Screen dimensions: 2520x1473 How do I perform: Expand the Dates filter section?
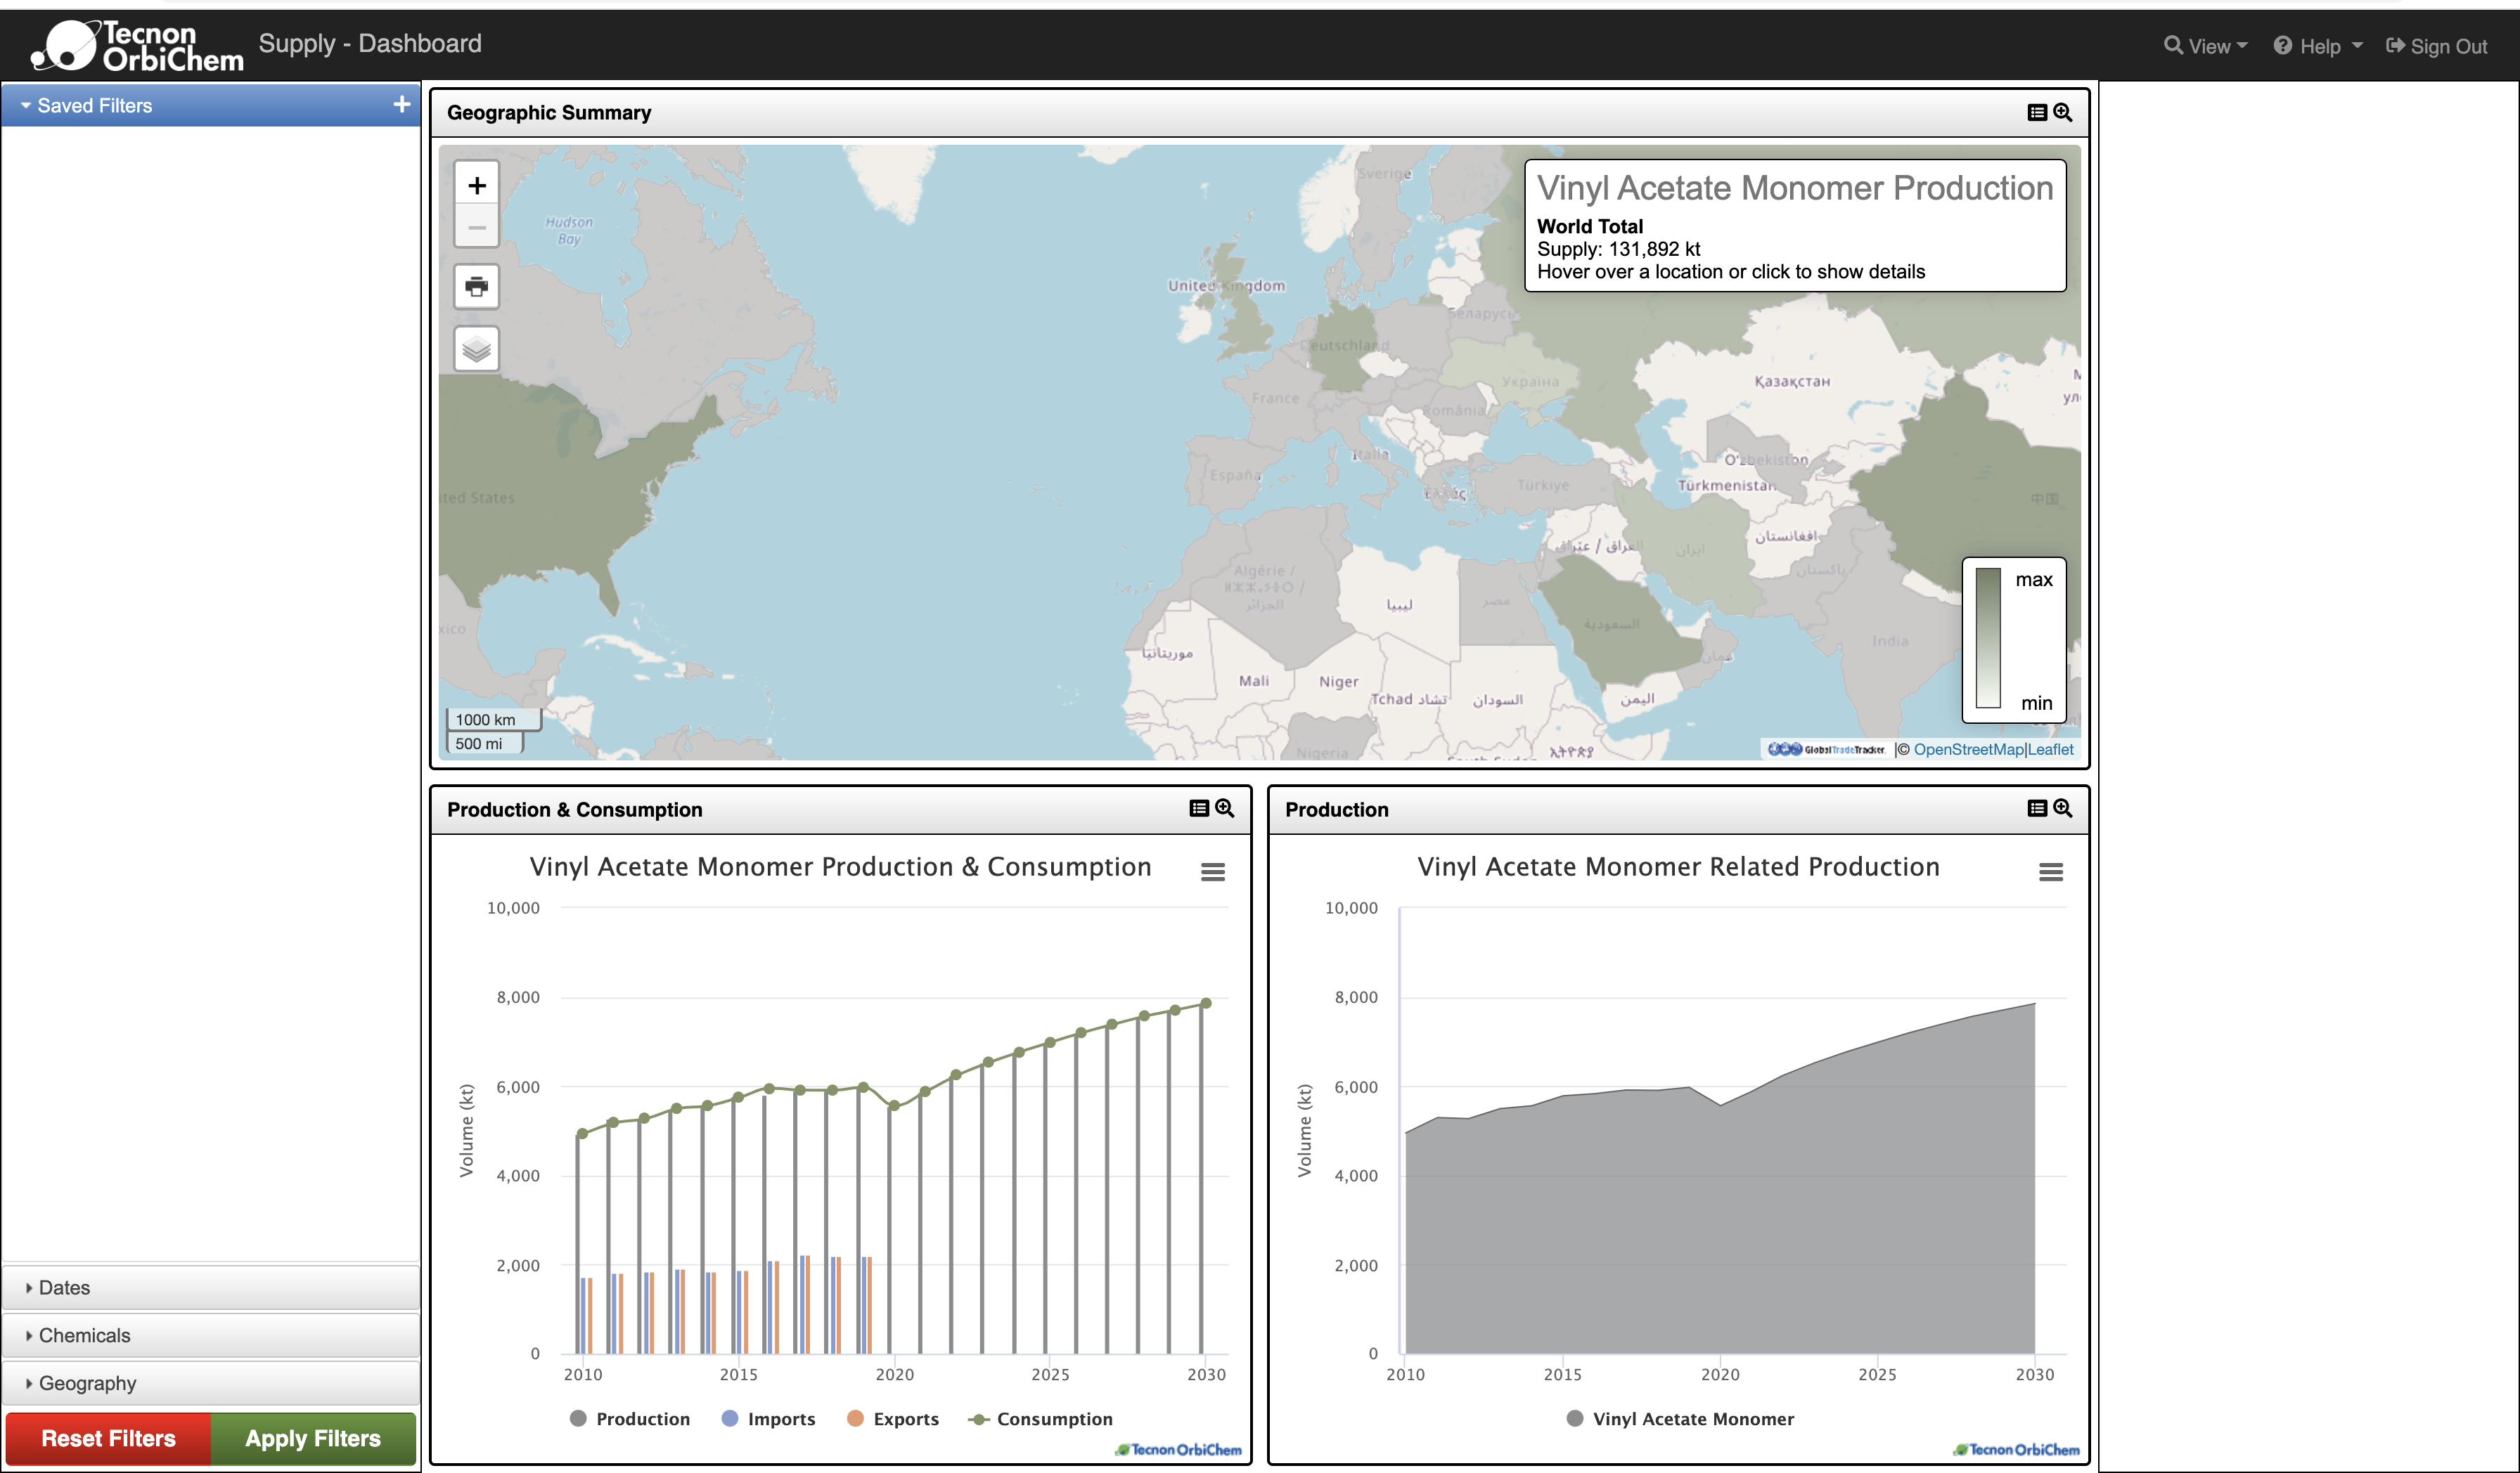tap(211, 1288)
